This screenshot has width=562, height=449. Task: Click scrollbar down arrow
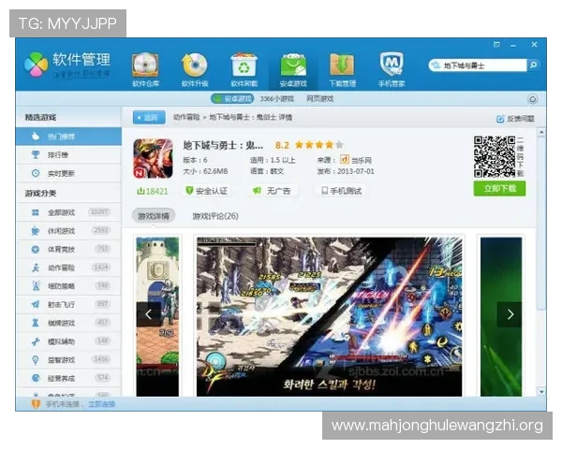click(541, 391)
